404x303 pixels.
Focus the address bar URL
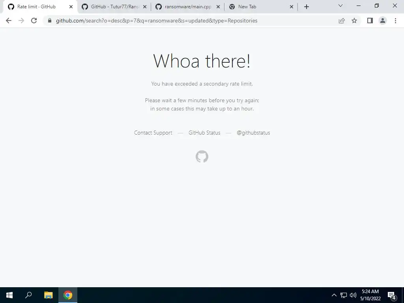coord(156,21)
